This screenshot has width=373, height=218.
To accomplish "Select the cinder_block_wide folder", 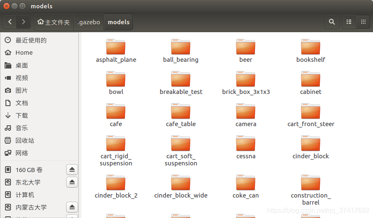I will [x=181, y=187].
